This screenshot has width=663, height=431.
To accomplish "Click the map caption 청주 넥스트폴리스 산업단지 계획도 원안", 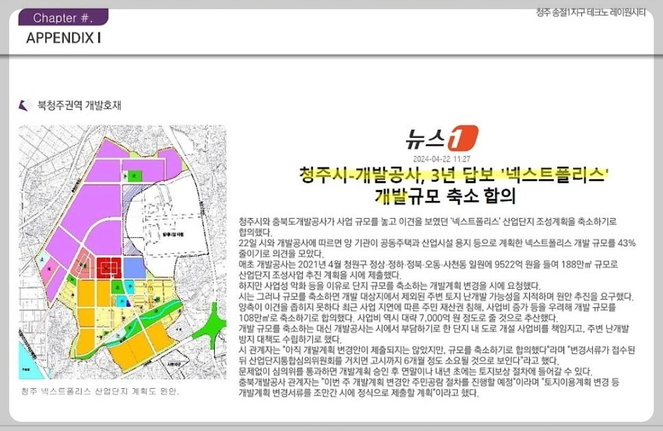I will pyautogui.click(x=100, y=391).
